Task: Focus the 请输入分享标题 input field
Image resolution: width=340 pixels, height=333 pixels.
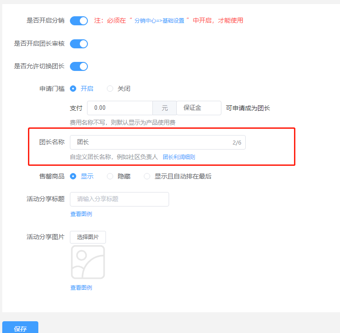Action: pos(119,199)
